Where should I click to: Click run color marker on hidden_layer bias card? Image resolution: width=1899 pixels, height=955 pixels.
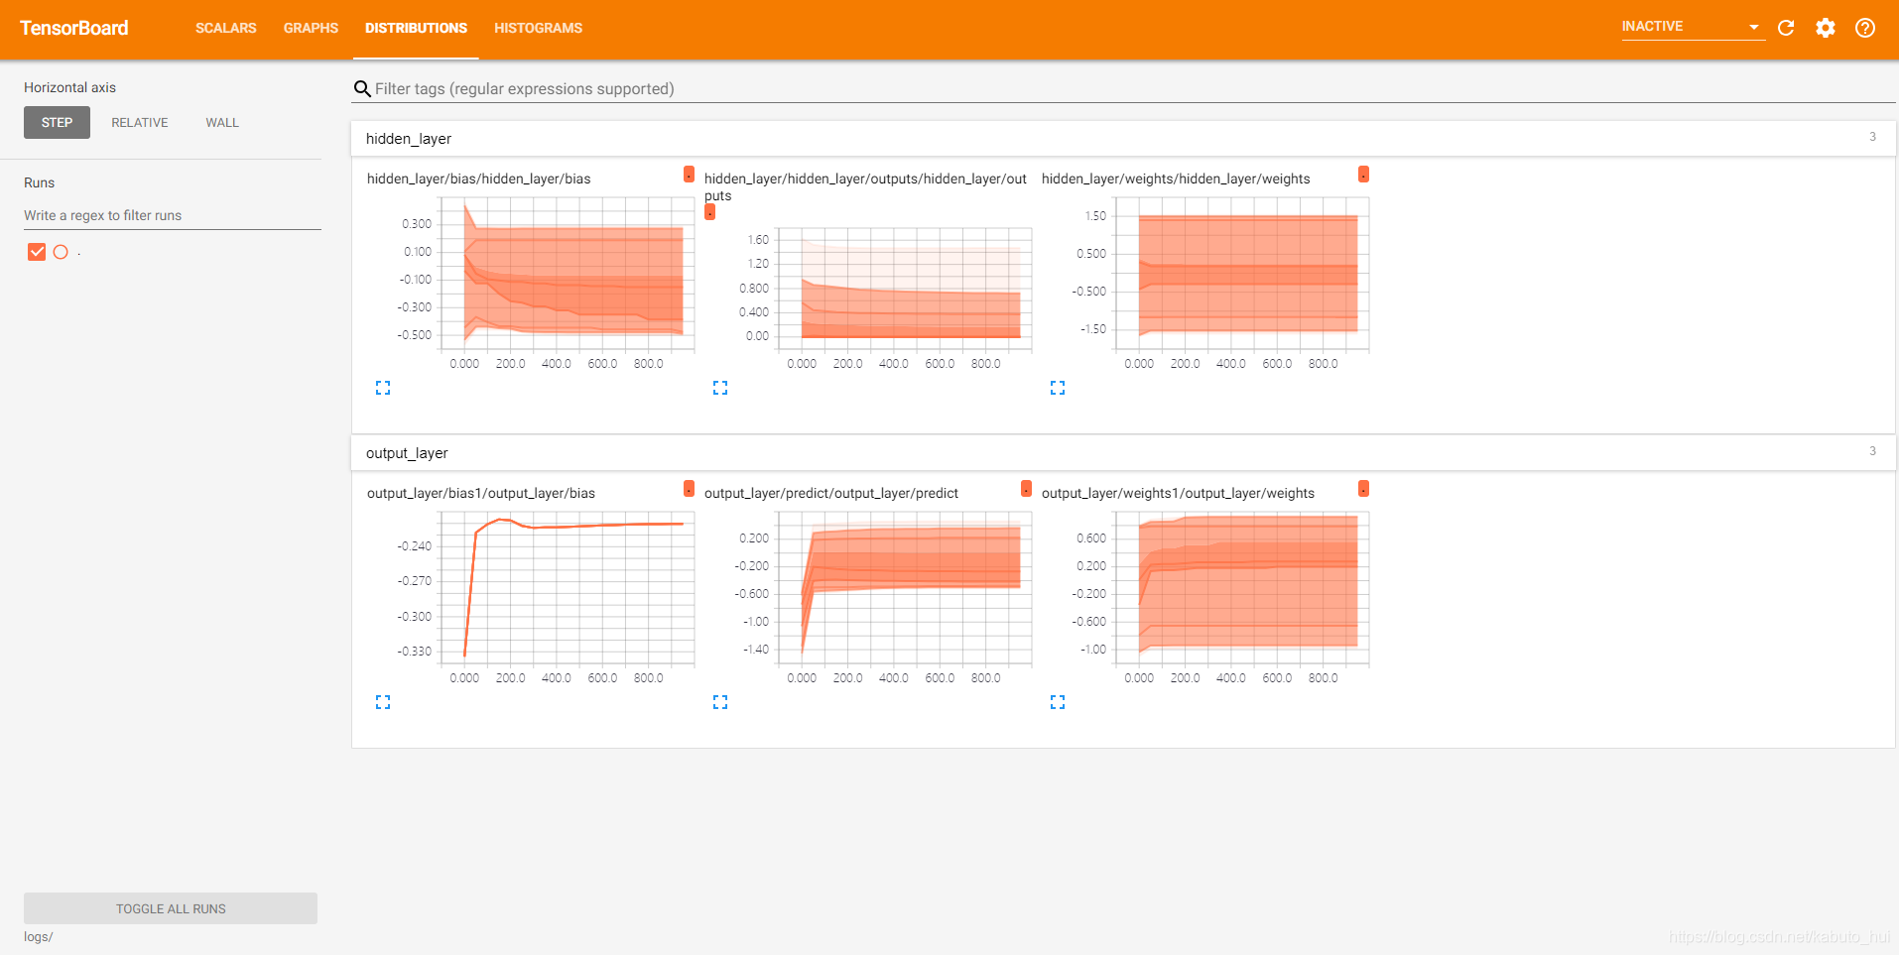click(x=689, y=175)
